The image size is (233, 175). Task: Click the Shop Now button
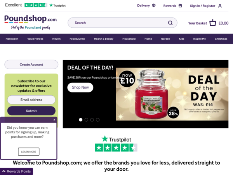click(x=80, y=87)
